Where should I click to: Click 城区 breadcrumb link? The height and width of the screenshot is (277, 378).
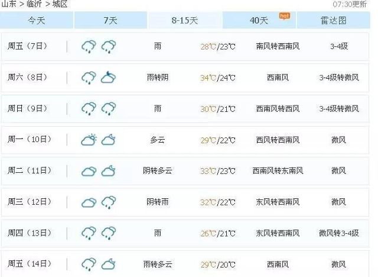[60, 4]
